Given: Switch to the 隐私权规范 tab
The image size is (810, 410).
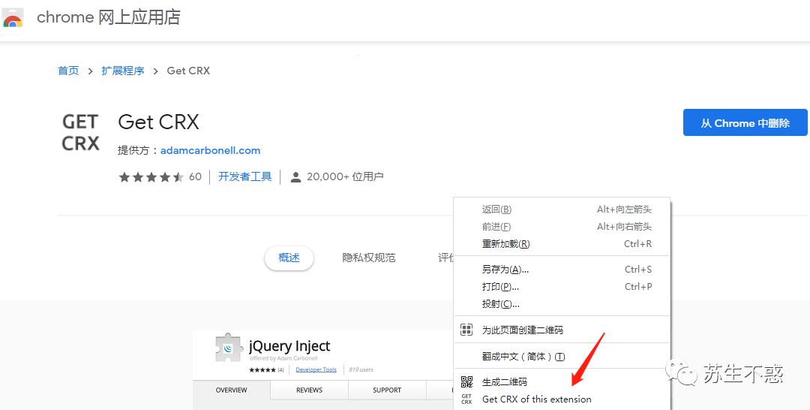Looking at the screenshot, I should click(369, 258).
